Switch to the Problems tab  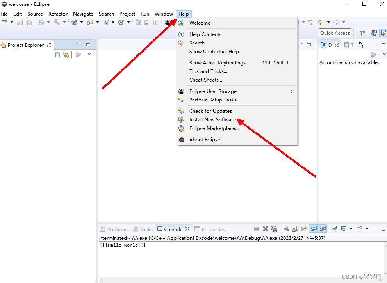(x=114, y=229)
